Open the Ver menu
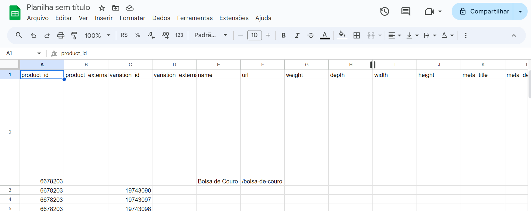The width and height of the screenshot is (531, 211). tap(83, 18)
